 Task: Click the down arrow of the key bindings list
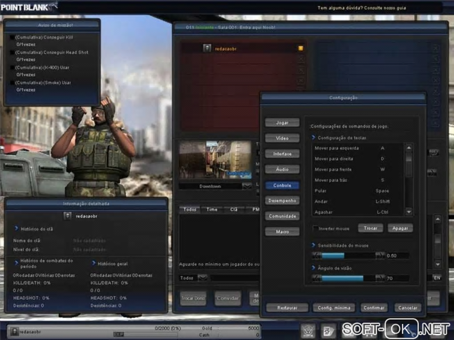pos(409,212)
